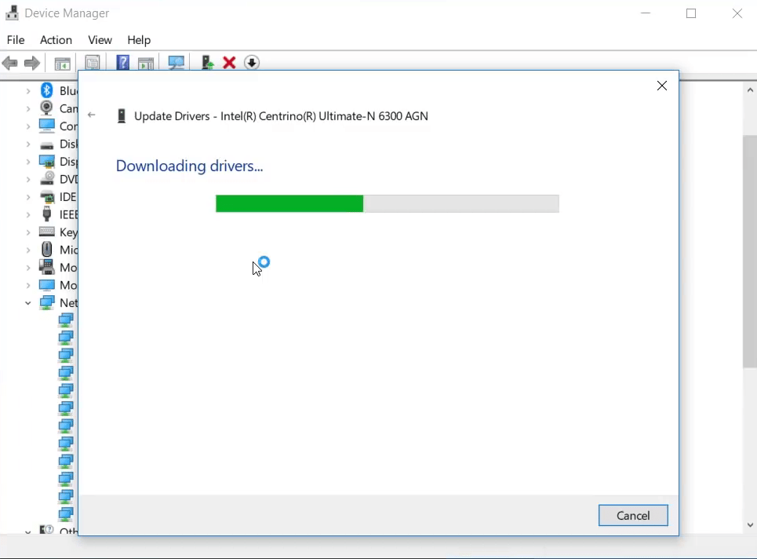
Task: Click the scrollbar down arrow
Action: point(750,524)
